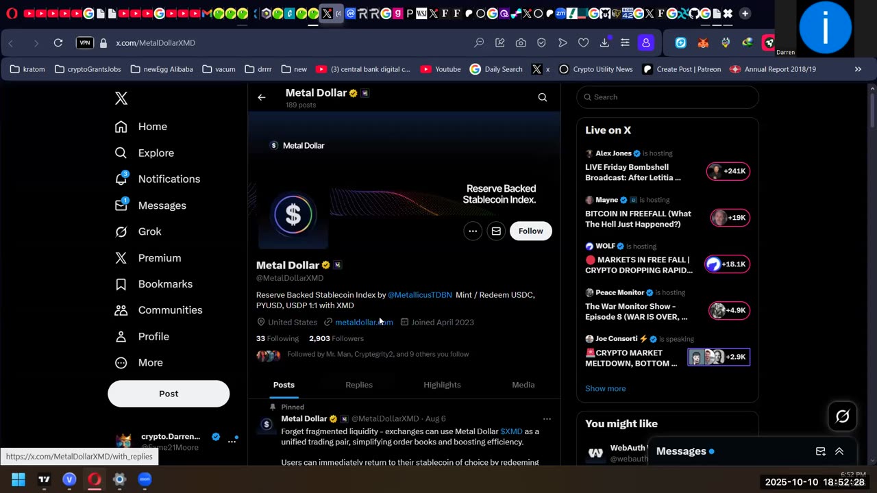Open Create Post | Patreon bookmark
Image resolution: width=877 pixels, height=493 pixels.
pyautogui.click(x=682, y=69)
